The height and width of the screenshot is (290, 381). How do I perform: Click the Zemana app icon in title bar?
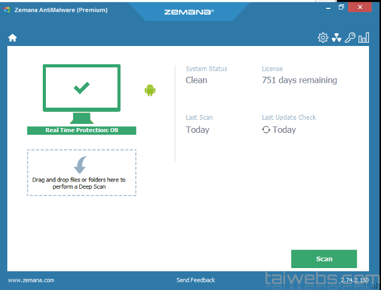click(x=7, y=9)
